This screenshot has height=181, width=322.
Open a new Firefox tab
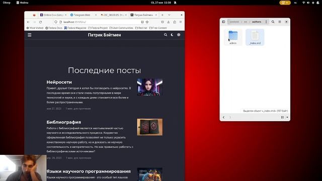162,15
